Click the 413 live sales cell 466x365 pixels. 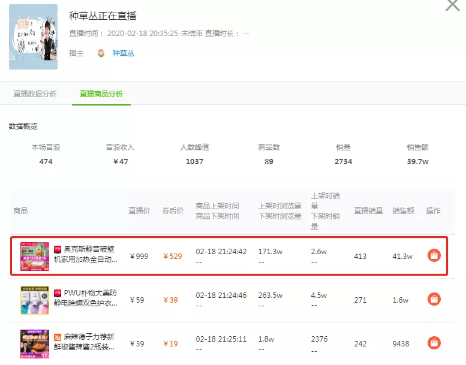(x=360, y=257)
